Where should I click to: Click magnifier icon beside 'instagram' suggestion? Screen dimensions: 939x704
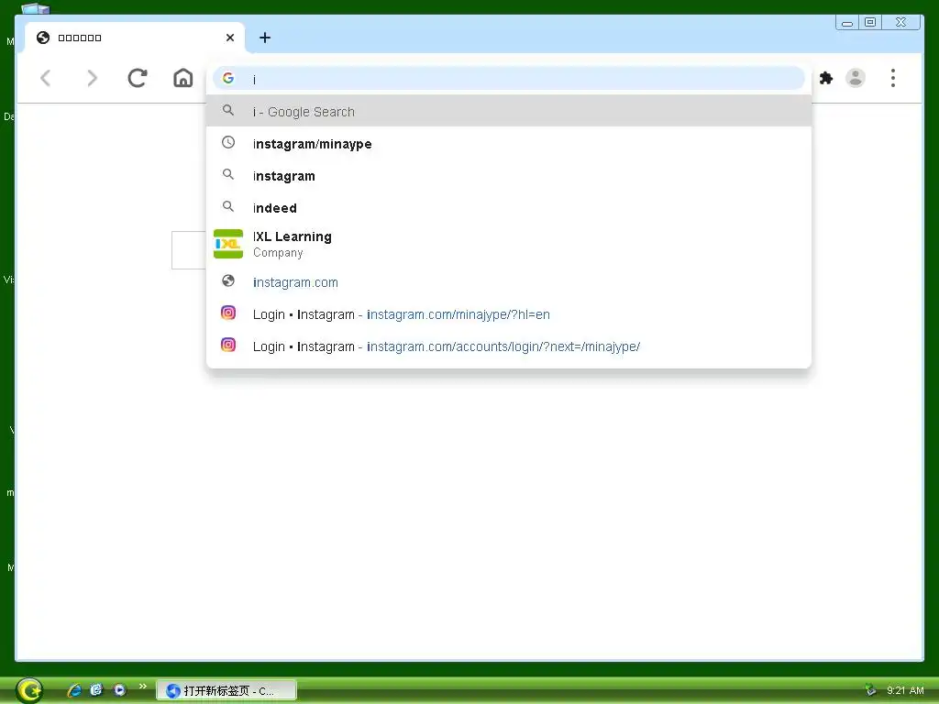(x=228, y=174)
